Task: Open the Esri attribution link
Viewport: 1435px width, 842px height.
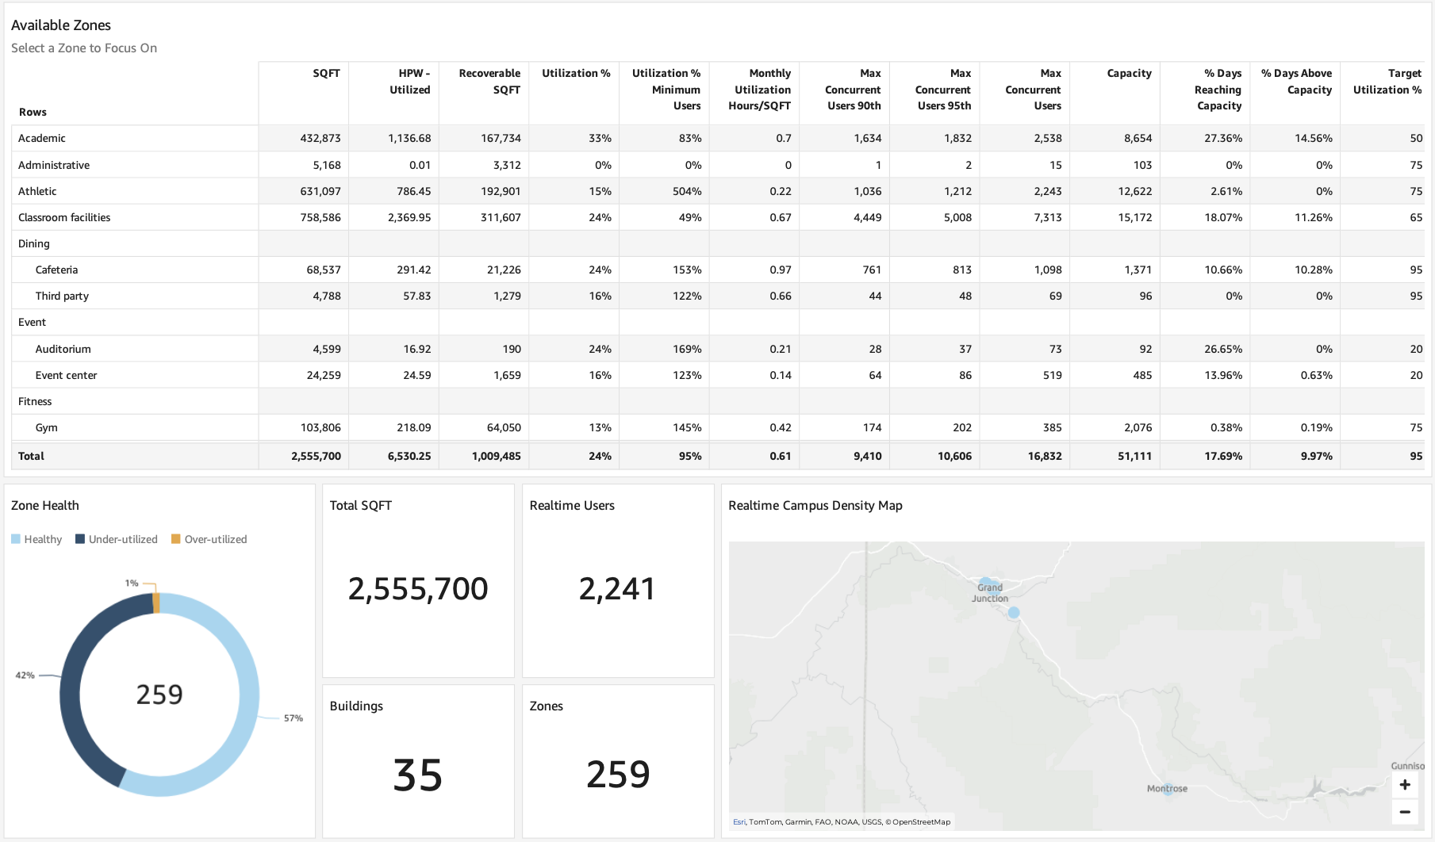Action: 739,822
